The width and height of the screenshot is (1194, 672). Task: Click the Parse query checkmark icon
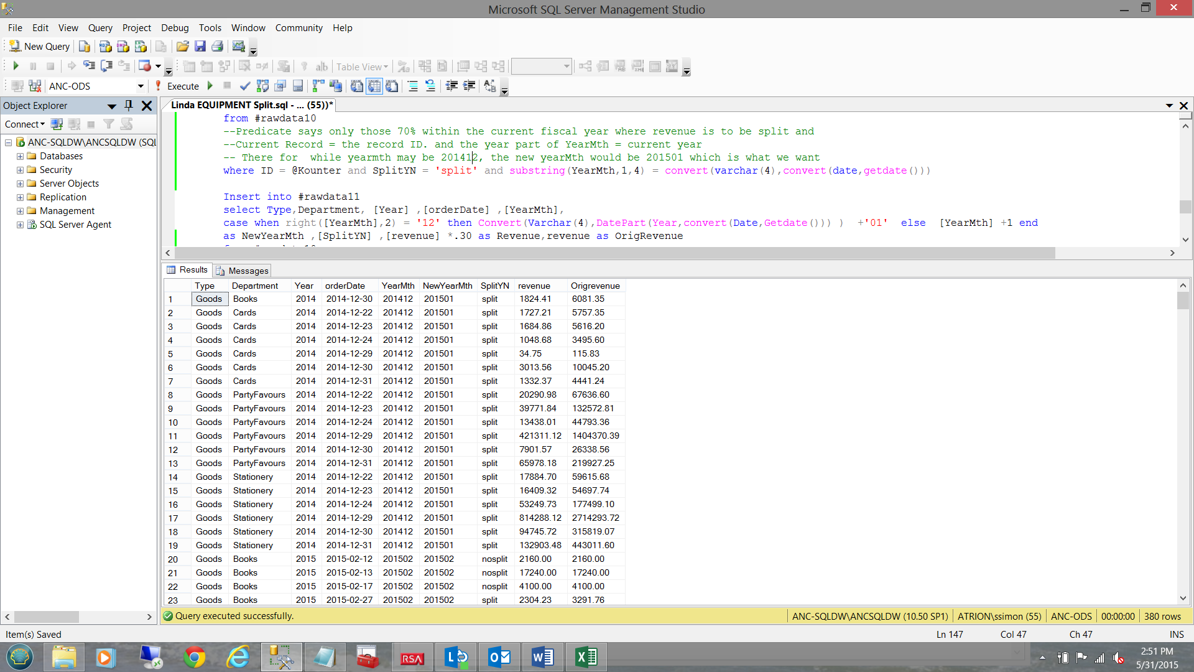[245, 86]
